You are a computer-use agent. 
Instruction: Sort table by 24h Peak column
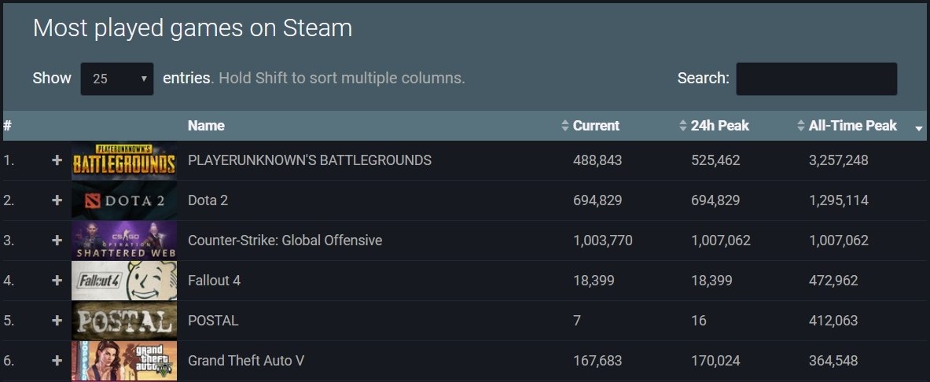click(x=719, y=126)
